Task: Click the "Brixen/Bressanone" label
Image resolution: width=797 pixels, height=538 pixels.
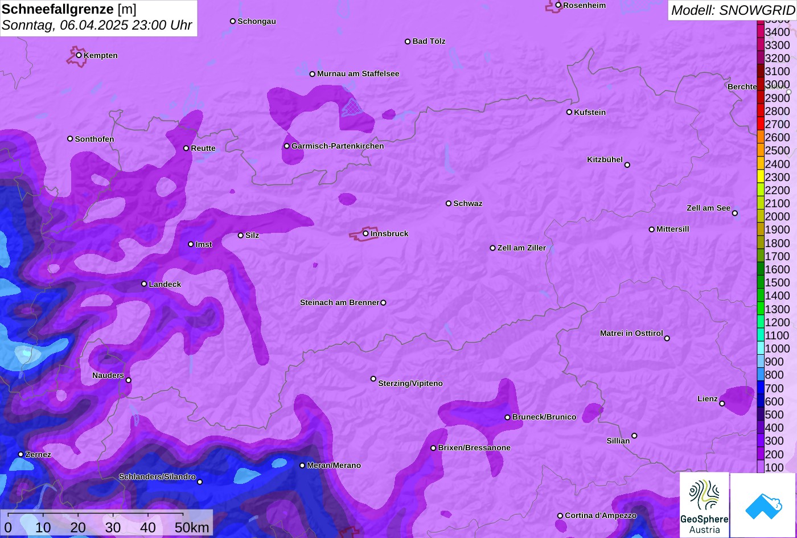Action: tap(474, 447)
